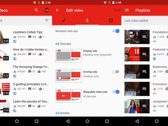This screenshot has height=126, width=168.
Task: Tap the 100 notifications badge
Action: coord(47,10)
